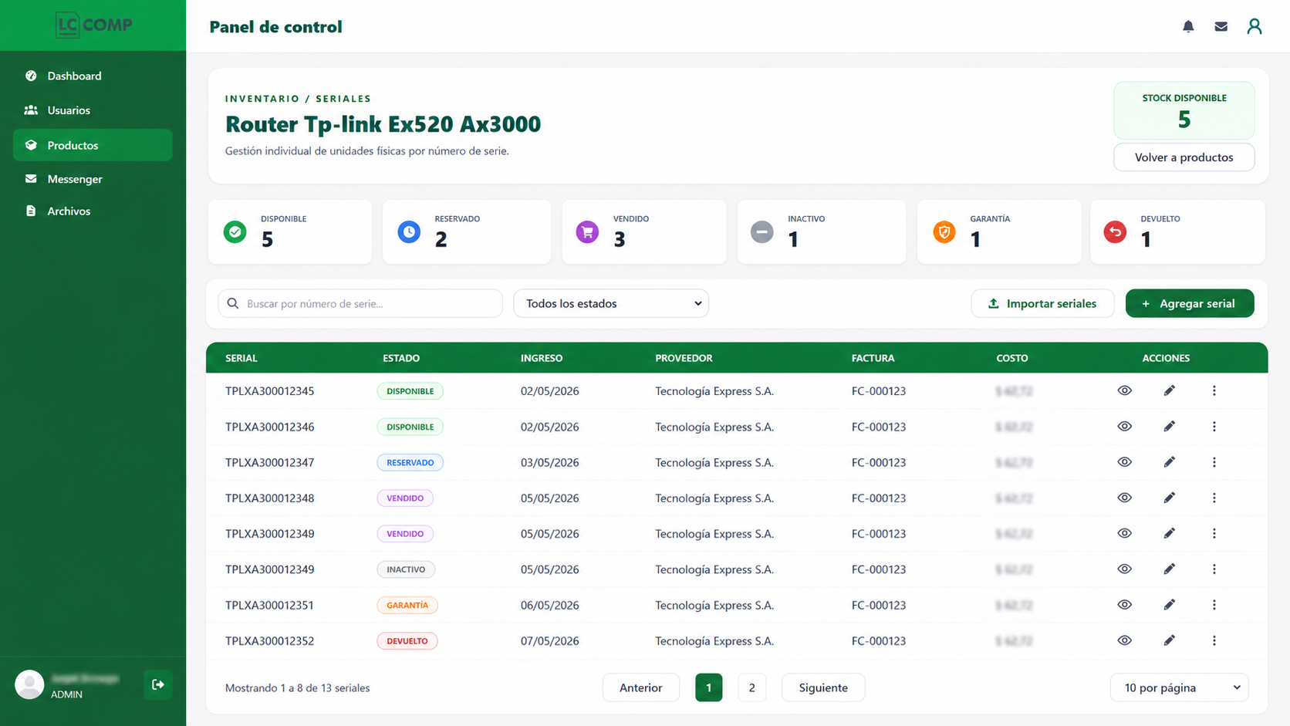This screenshot has height=726, width=1290.
Task: Edit serial TPLXA300012352 with pencil icon
Action: click(1170, 640)
